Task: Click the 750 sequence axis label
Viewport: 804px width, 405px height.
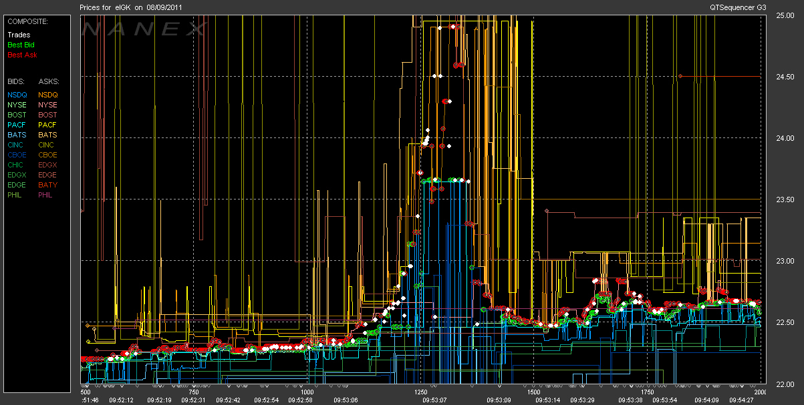Action: [x=194, y=392]
